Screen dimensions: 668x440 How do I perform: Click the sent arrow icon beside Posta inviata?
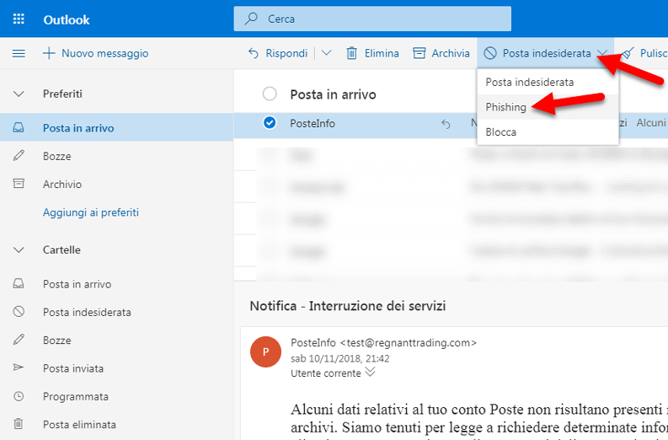coord(19,368)
